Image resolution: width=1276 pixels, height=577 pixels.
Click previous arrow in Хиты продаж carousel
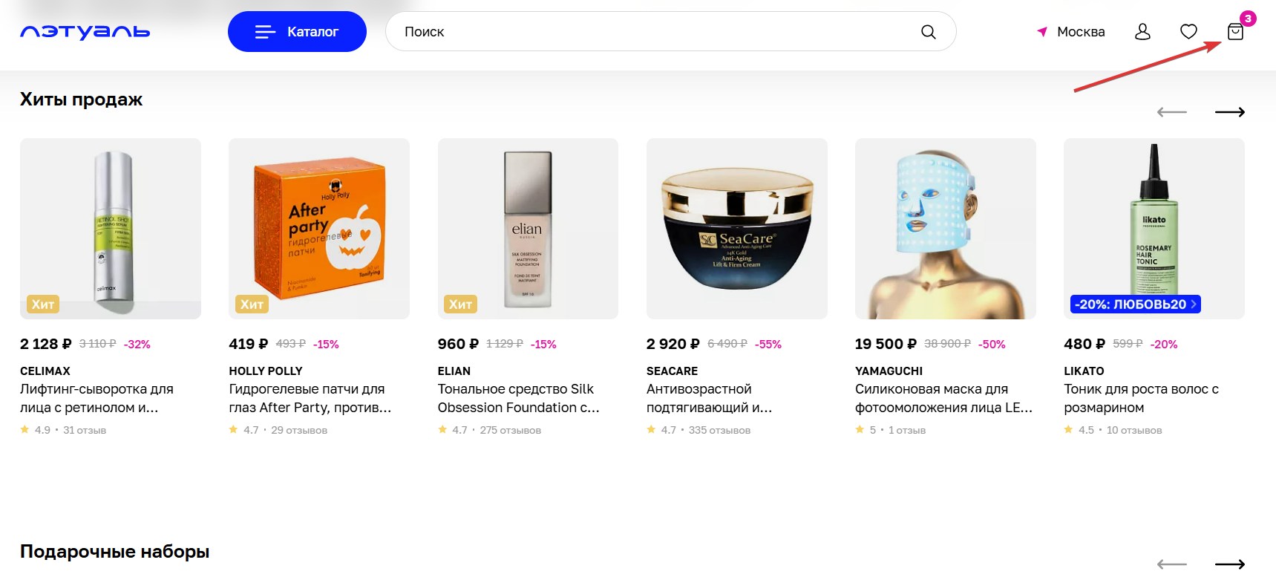[1172, 112]
